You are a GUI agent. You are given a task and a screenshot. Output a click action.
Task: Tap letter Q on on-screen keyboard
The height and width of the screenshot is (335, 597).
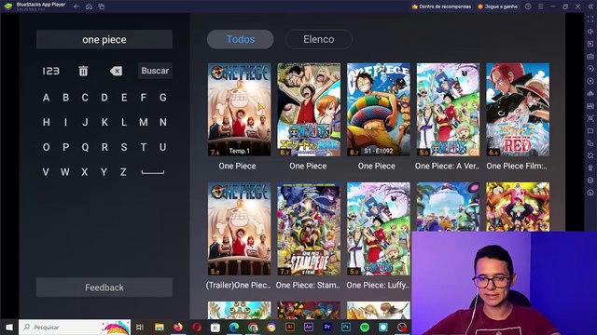[x=85, y=147]
